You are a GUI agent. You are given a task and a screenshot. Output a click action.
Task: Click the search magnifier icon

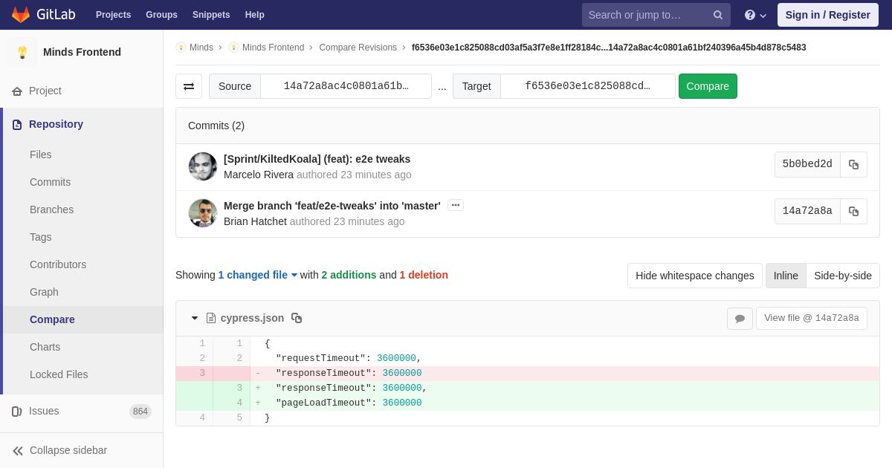pyautogui.click(x=718, y=15)
